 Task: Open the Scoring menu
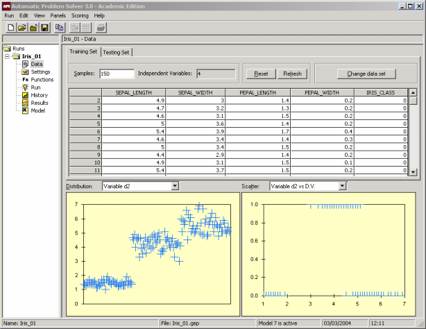pos(80,15)
